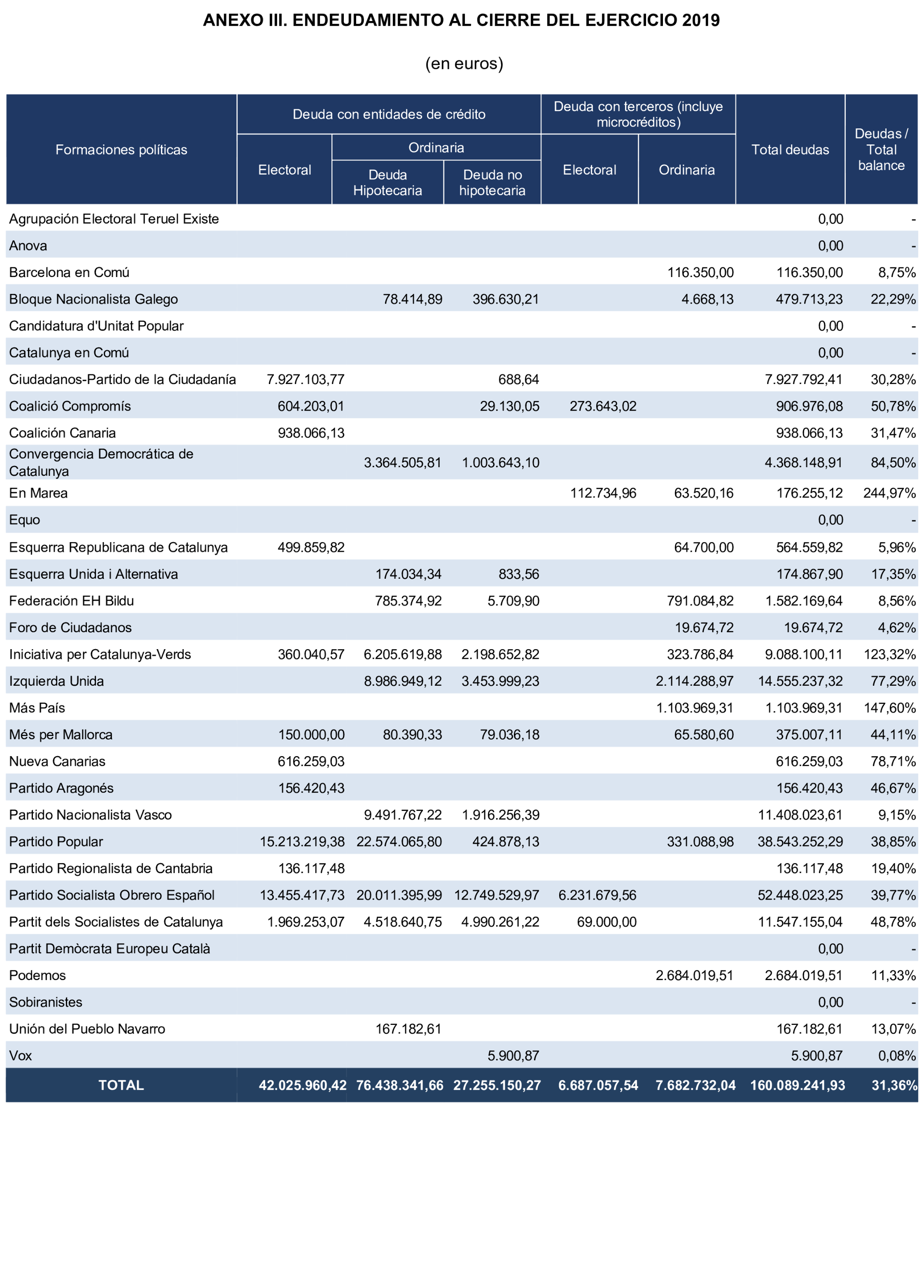The height and width of the screenshot is (1269, 924).
Task: Select 'Barcelona en Comú' row label
Action: click(69, 272)
